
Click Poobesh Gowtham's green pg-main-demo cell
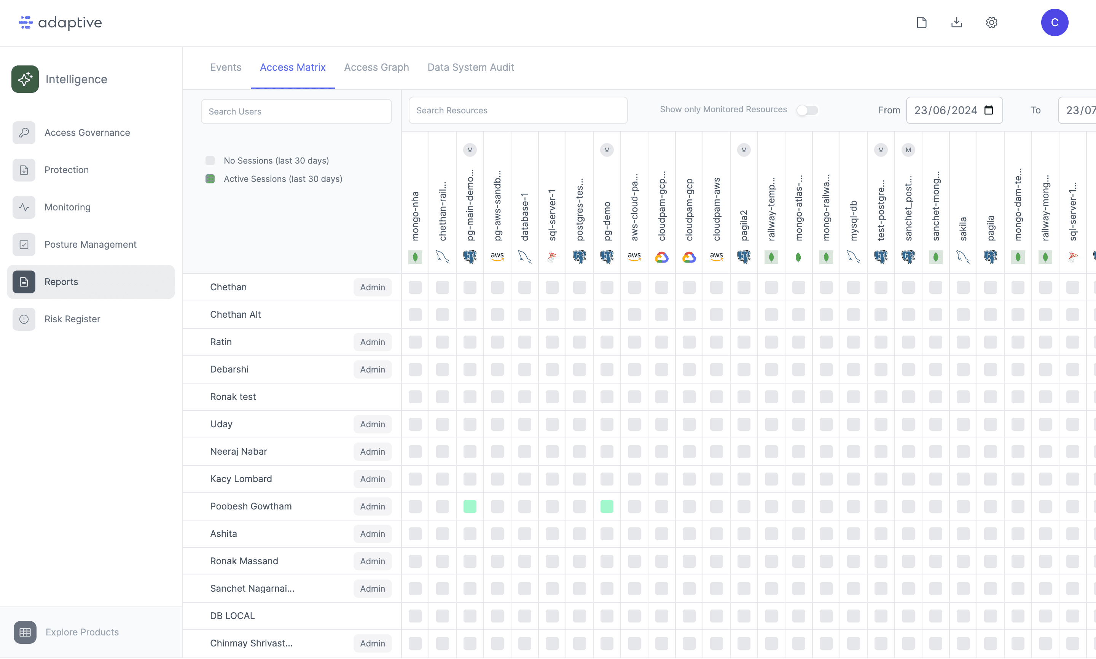click(469, 506)
